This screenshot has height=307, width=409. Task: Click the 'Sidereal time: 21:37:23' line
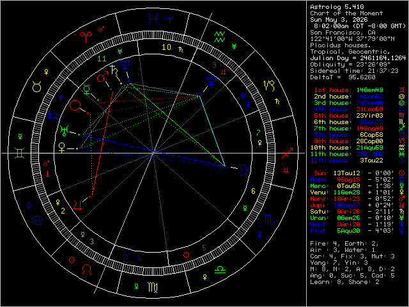point(354,71)
